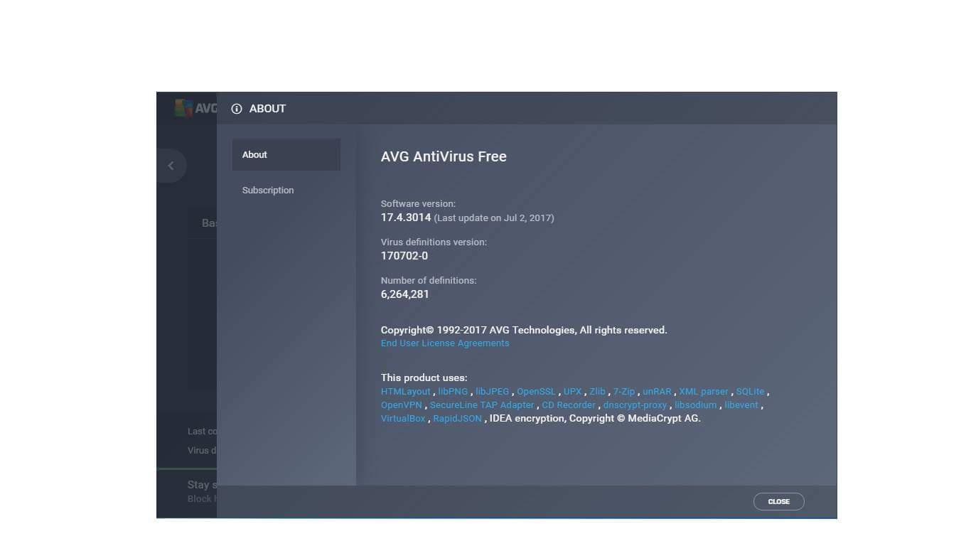Go back using the round arrow button
The image size is (971, 546).
coord(171,166)
